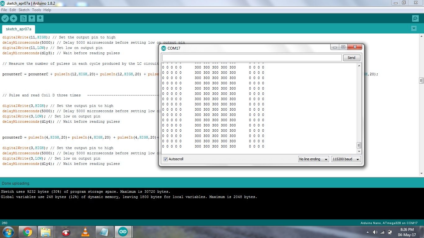Launch VLC media player from taskbar

coord(85,232)
